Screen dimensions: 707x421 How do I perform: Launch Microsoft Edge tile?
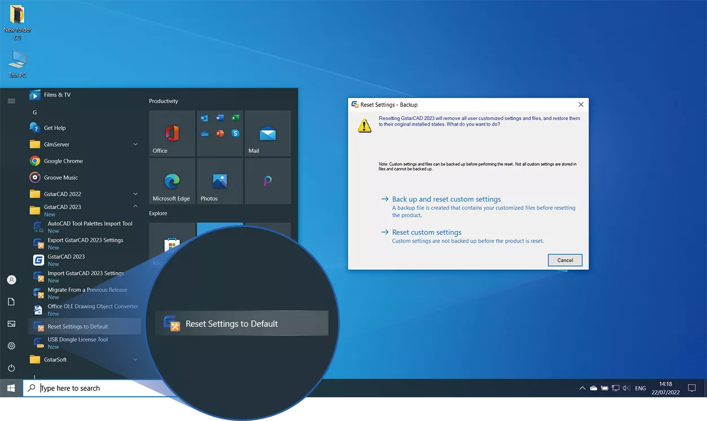[172, 181]
